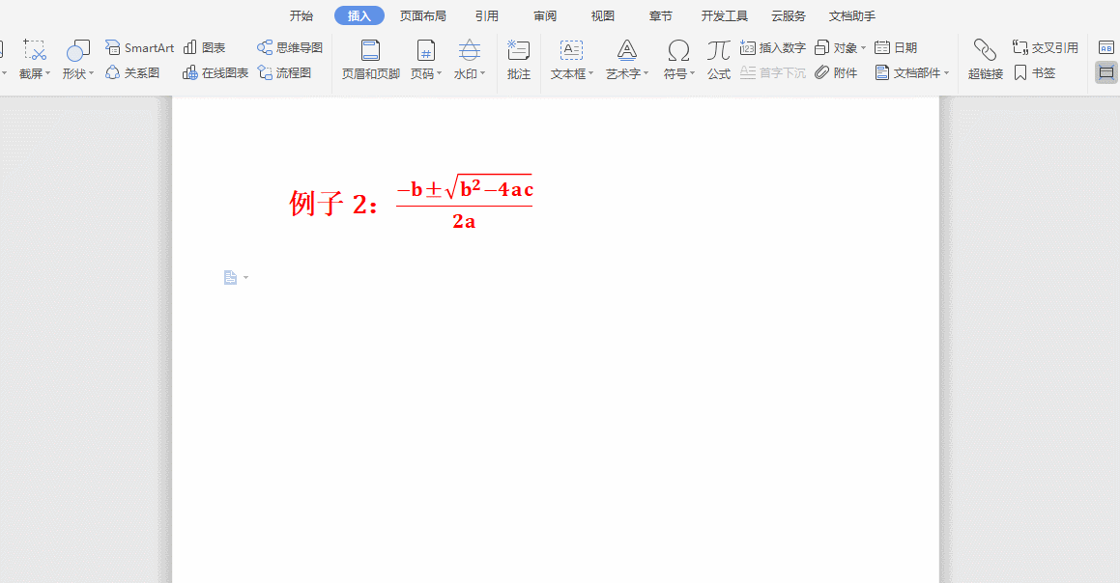Screen dimensions: 1120x583
Task: Toggle the AB field display icon top right
Action: coord(1107,45)
